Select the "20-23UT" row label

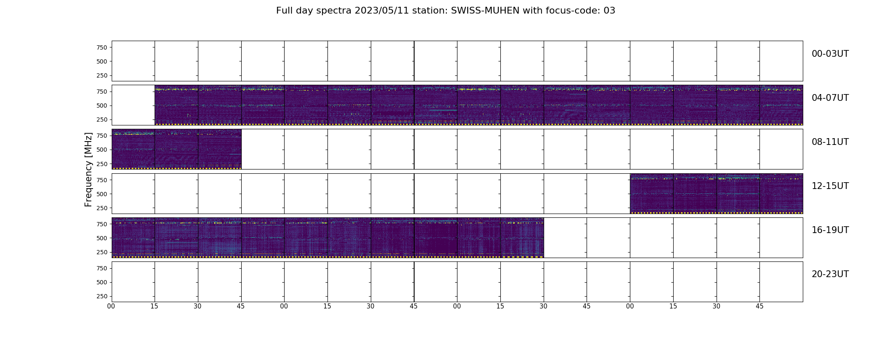click(x=830, y=274)
